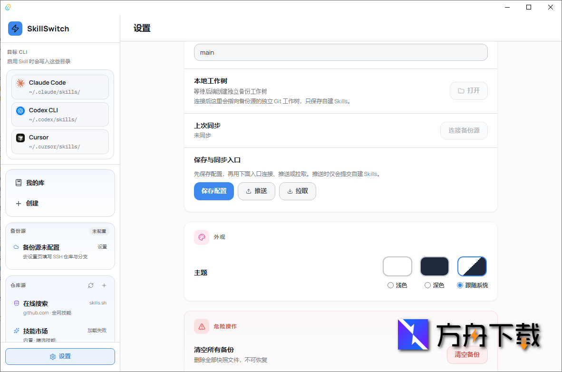Screen dimensions: 562x372
Task: Refresh the 仓库源 list
Action: coord(91,285)
